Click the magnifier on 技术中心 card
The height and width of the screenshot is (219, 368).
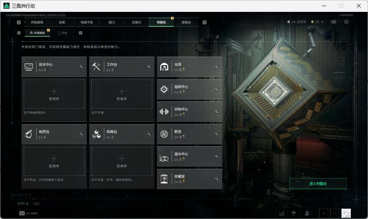coord(81,67)
